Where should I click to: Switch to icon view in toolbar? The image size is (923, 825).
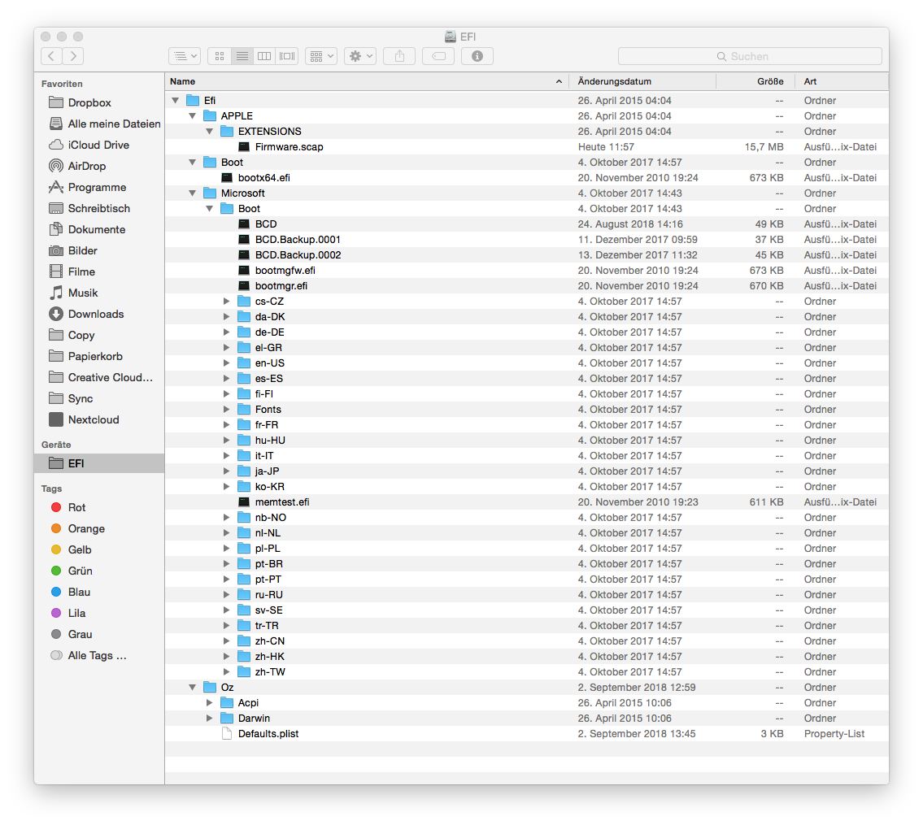coord(219,56)
